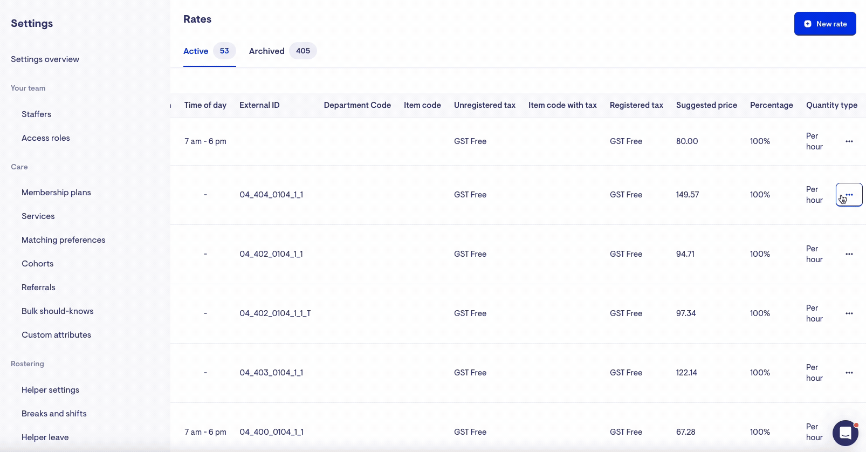Click the Suggested price column header
Viewport: 866px width, 452px height.
706,105
